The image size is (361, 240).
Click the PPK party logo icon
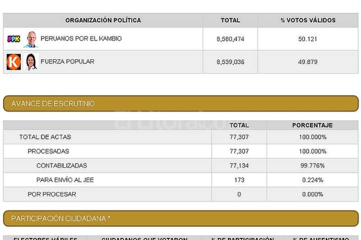click(14, 39)
